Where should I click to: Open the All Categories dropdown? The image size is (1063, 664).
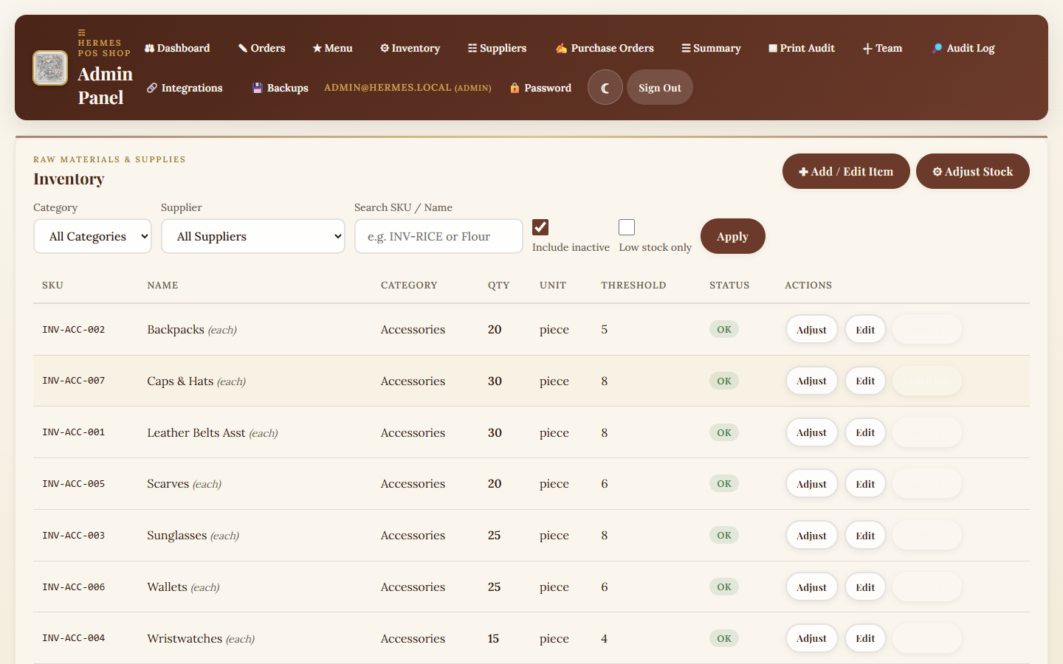click(92, 236)
